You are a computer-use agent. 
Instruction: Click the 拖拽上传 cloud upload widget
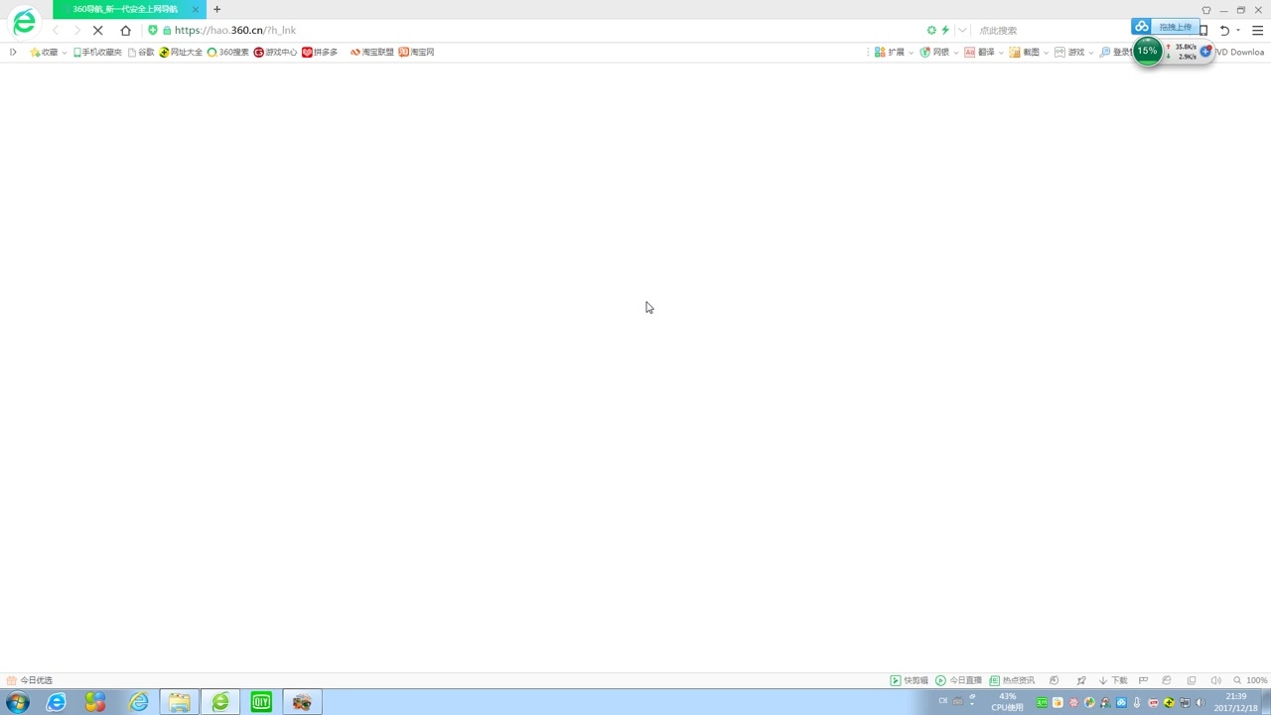click(1165, 27)
